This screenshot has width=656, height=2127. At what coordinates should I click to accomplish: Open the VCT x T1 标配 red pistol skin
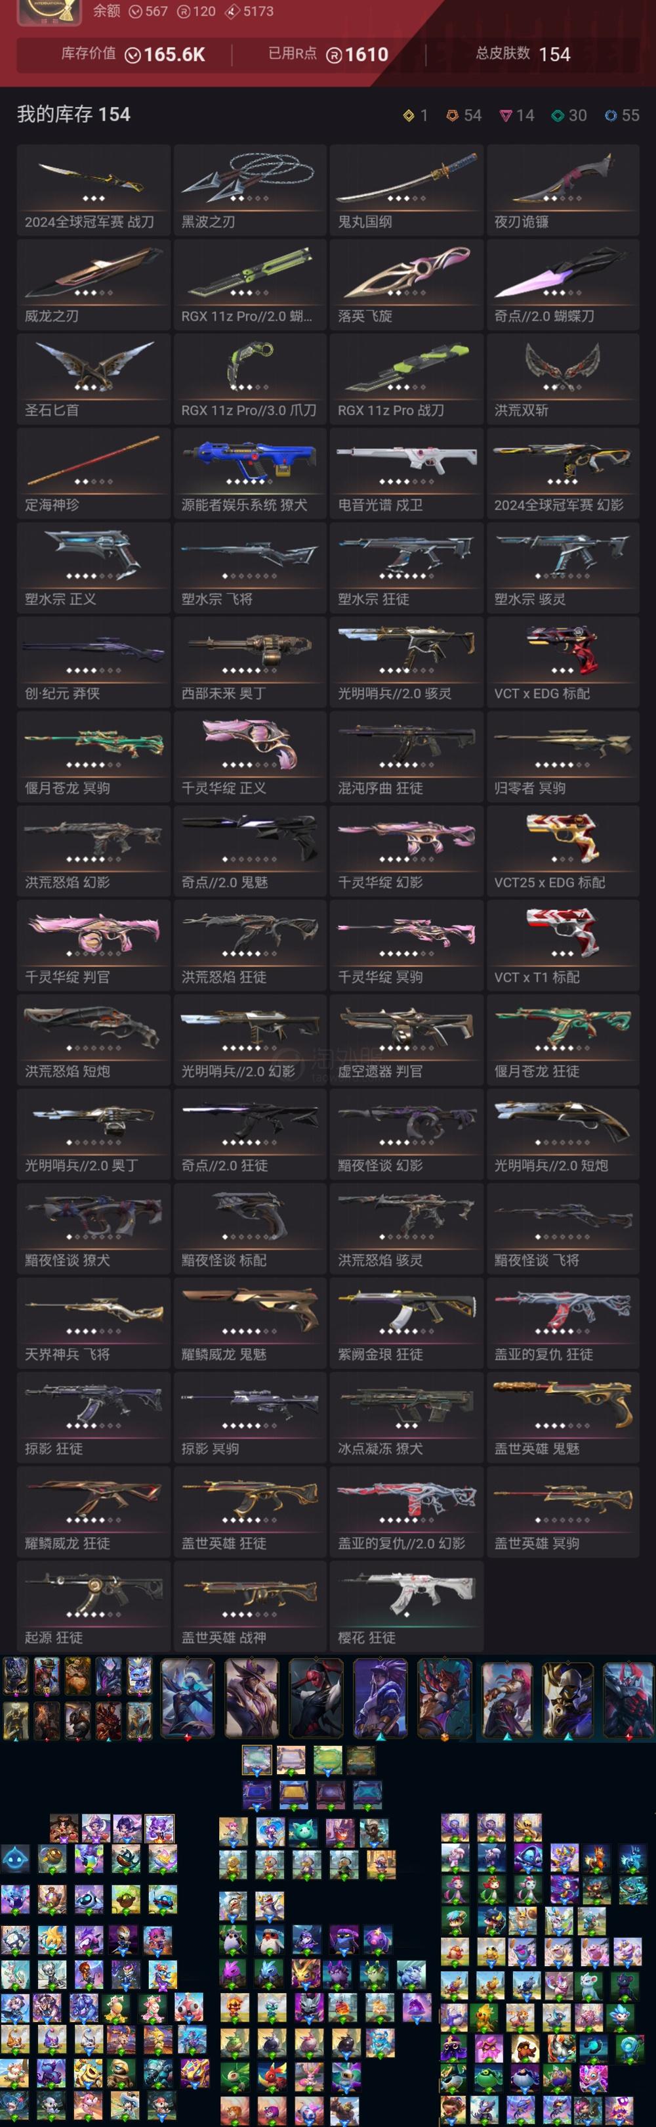(563, 945)
